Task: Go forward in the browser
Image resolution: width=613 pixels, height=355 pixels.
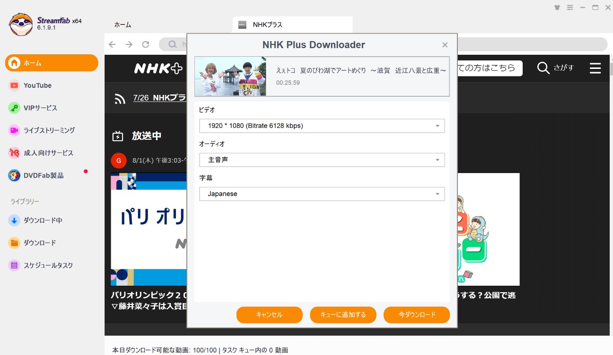Action: (x=129, y=44)
